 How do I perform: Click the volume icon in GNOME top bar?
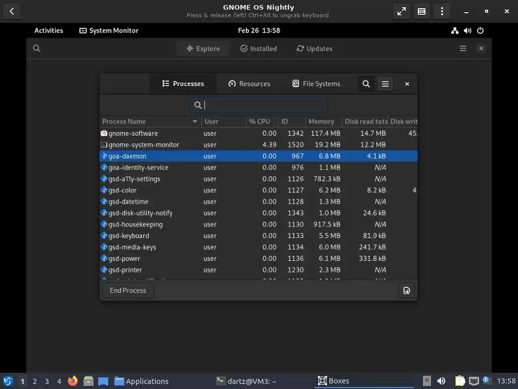tap(467, 31)
